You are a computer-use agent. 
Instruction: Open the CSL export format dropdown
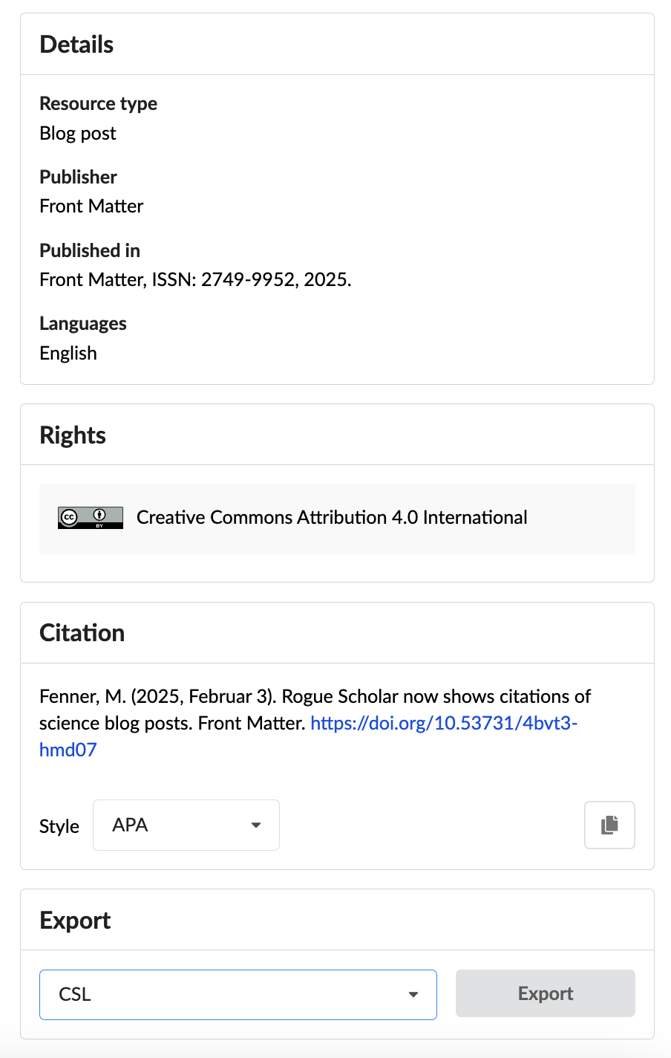238,994
